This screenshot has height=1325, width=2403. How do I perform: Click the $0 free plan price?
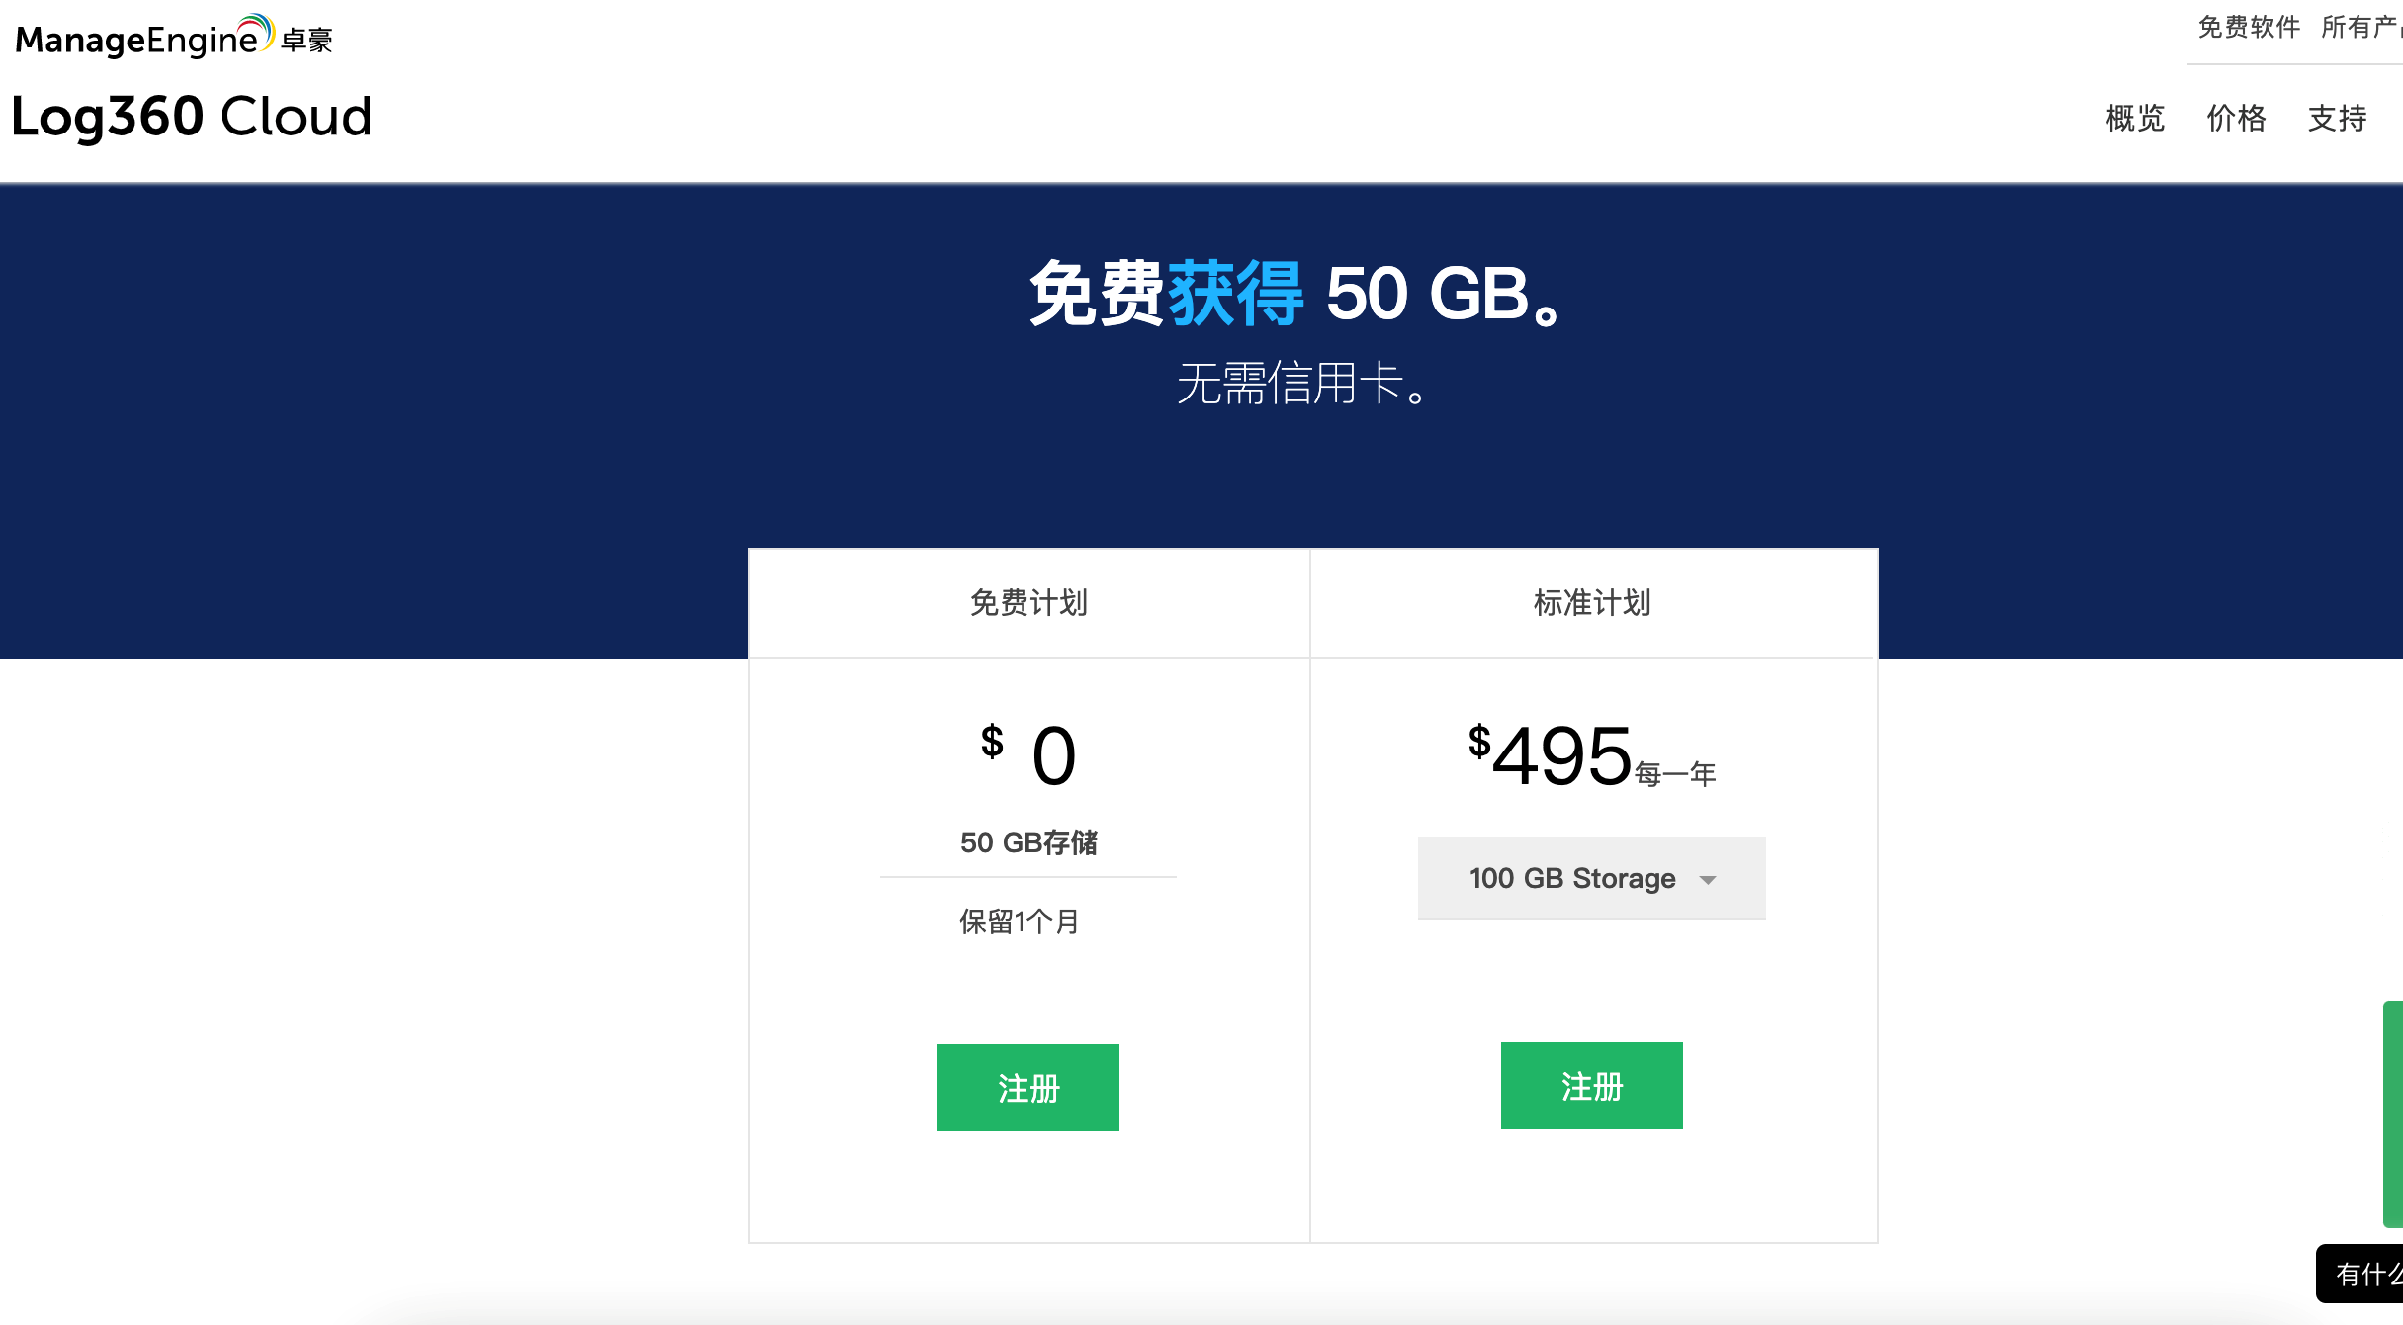point(1028,755)
